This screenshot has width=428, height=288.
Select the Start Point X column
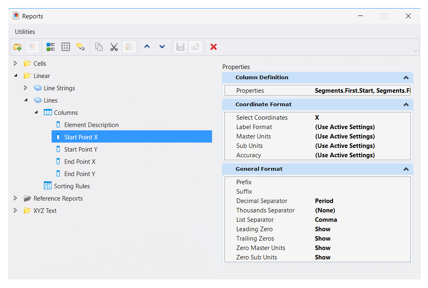point(132,137)
